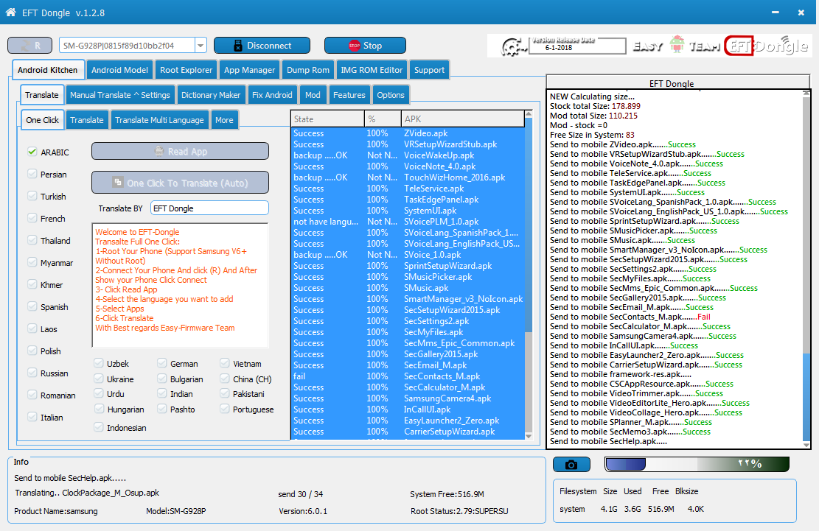Open the IMG ROM Editor tab
The height and width of the screenshot is (531, 819).
(x=372, y=70)
